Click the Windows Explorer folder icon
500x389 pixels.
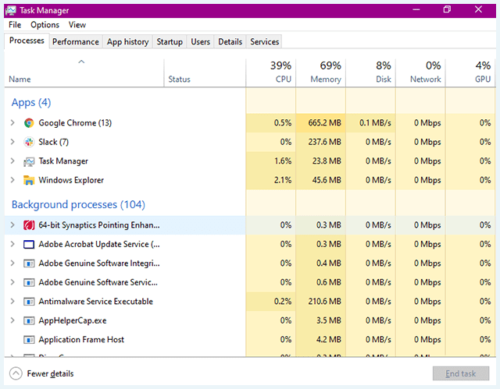[29, 180]
